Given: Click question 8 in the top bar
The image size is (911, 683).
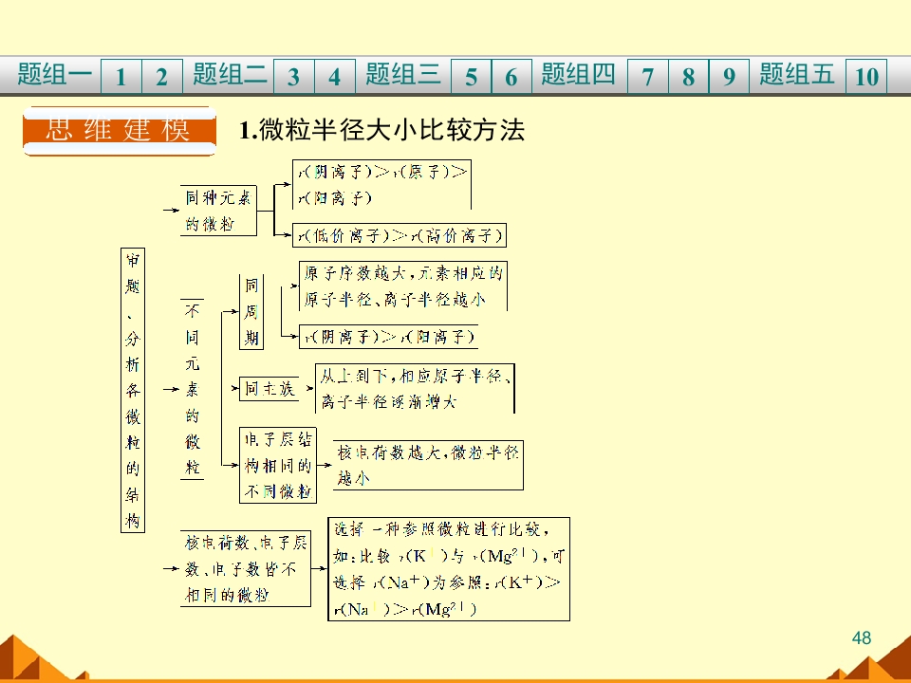Looking at the screenshot, I should (689, 76).
